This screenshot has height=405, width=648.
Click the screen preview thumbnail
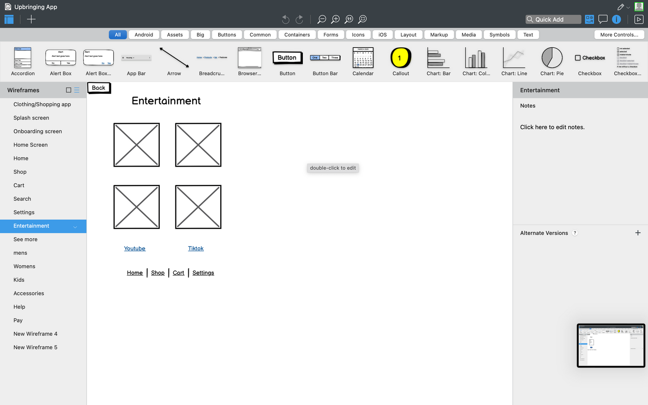pos(611,345)
